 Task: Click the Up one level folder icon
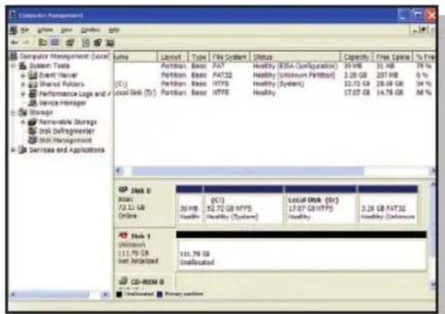[x=43, y=43]
